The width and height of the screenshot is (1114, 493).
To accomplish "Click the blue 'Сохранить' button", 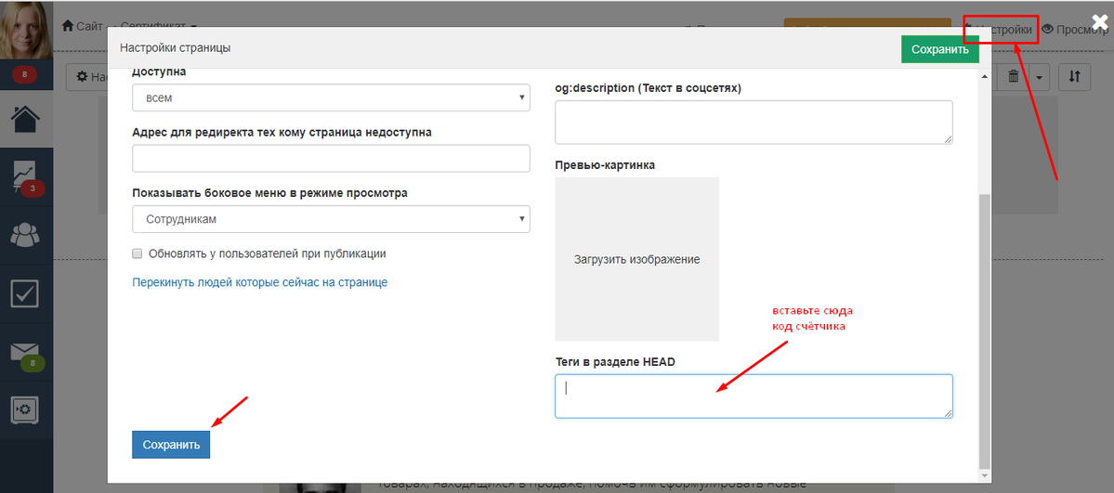I will [171, 445].
